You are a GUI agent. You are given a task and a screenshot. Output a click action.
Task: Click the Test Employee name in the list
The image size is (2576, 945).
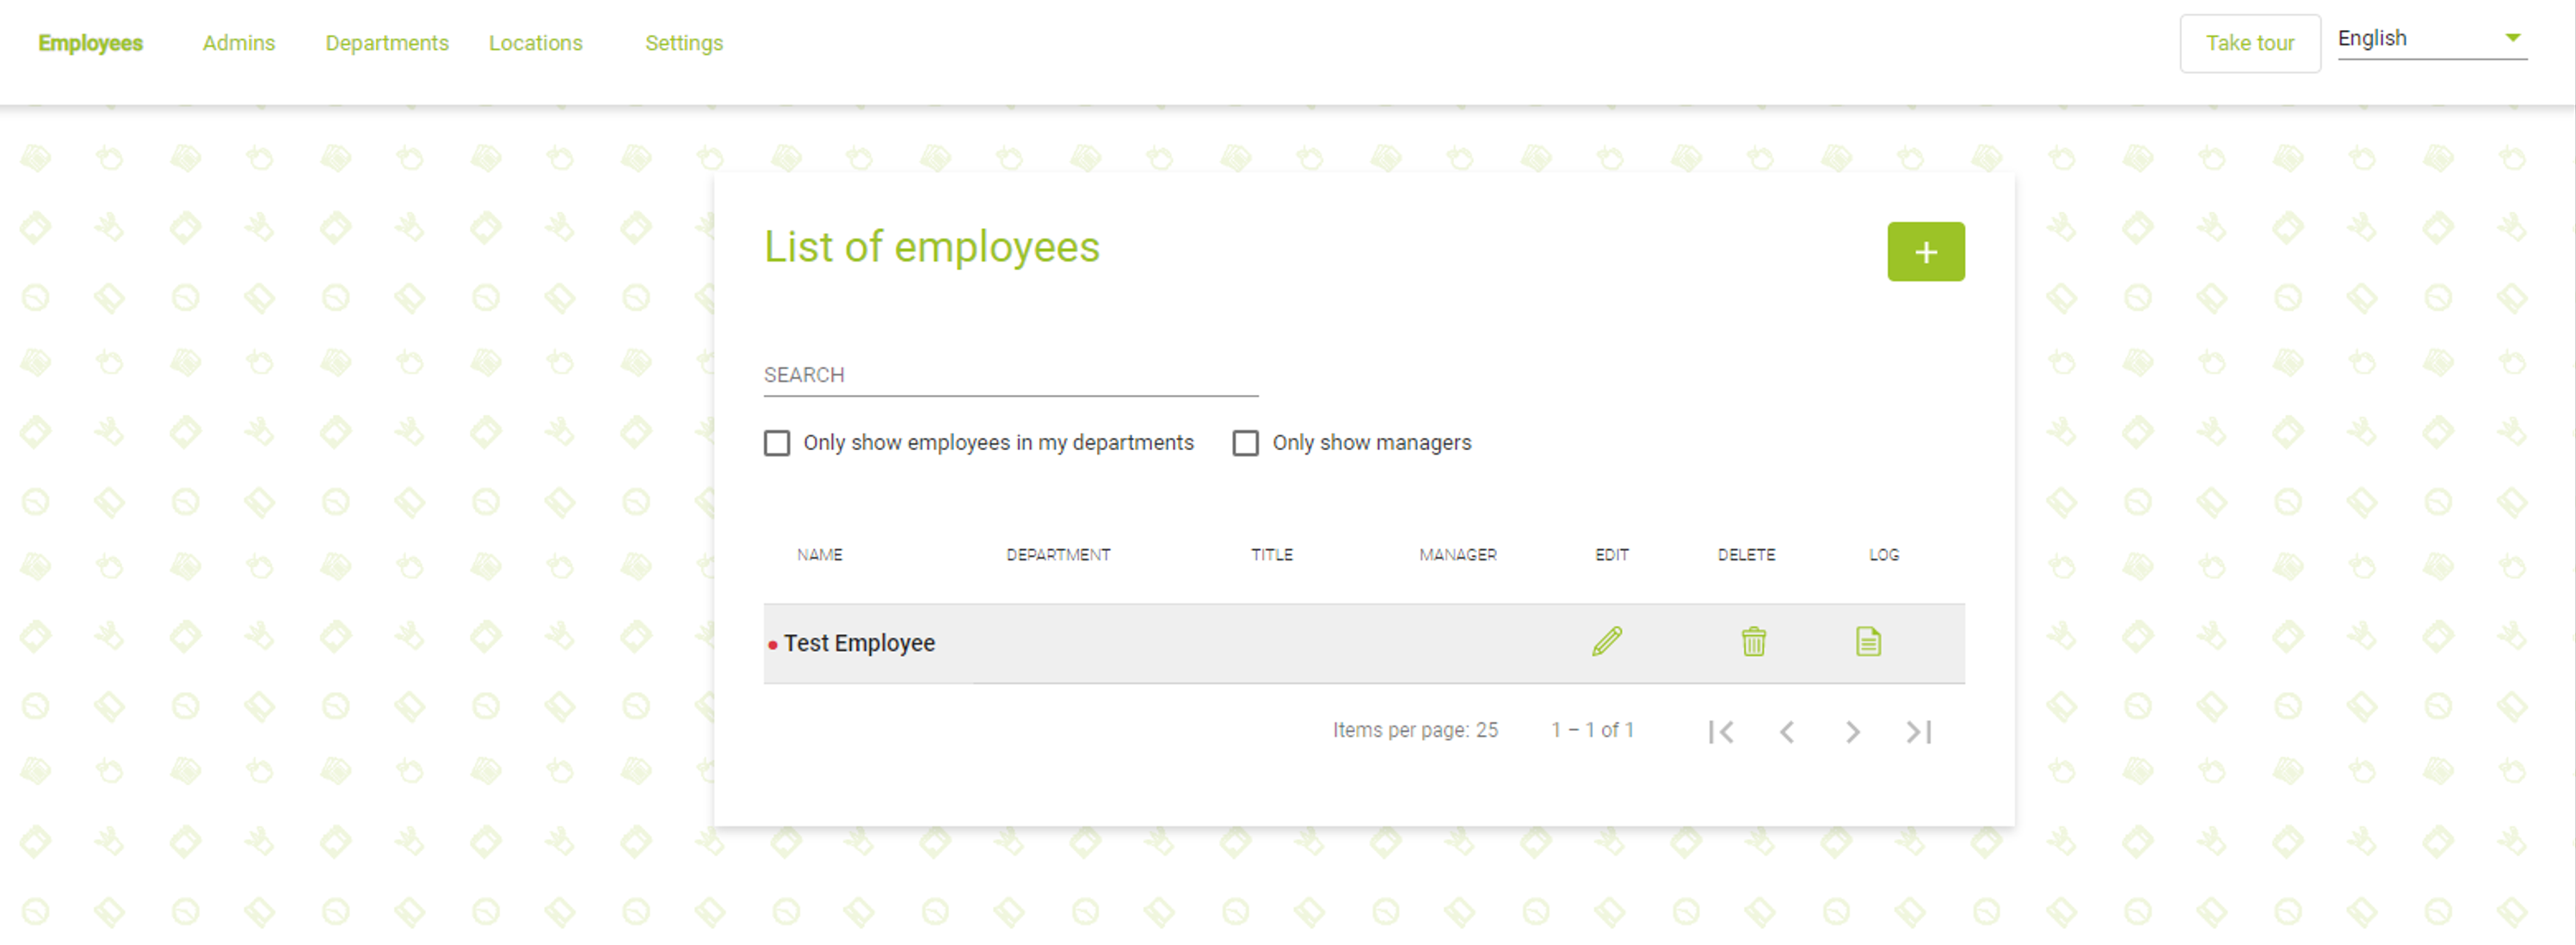tap(859, 643)
